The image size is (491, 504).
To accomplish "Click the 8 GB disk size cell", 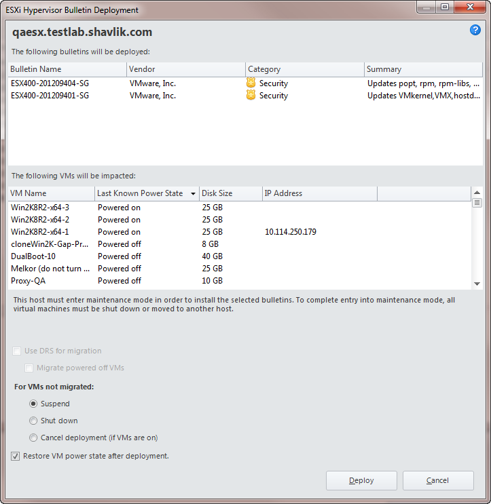I will coord(210,244).
